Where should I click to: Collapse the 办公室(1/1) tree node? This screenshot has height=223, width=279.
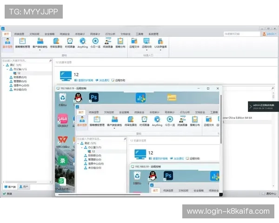8,69
